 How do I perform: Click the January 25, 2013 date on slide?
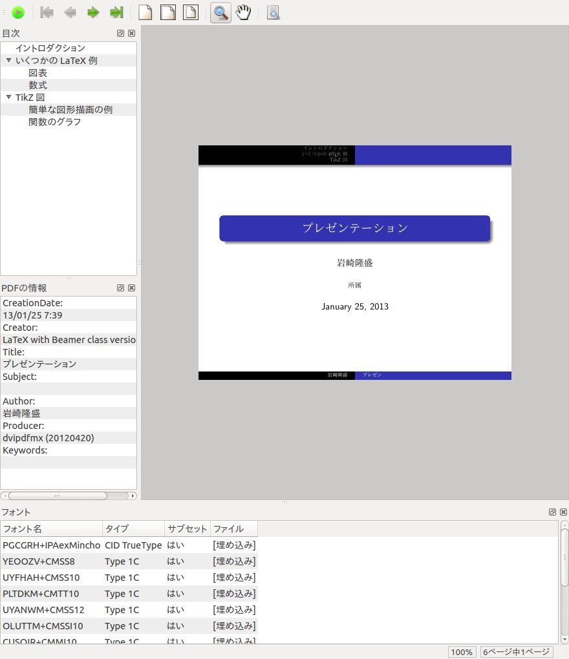[x=354, y=306]
